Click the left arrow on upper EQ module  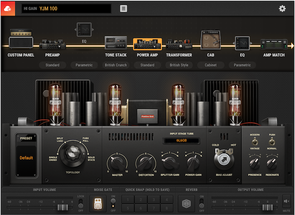[75, 30]
